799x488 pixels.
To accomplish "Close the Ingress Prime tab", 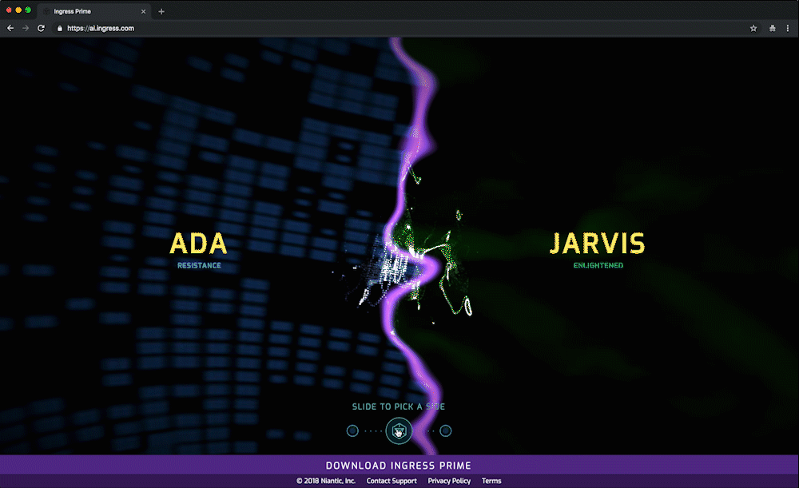I will pyautogui.click(x=143, y=11).
